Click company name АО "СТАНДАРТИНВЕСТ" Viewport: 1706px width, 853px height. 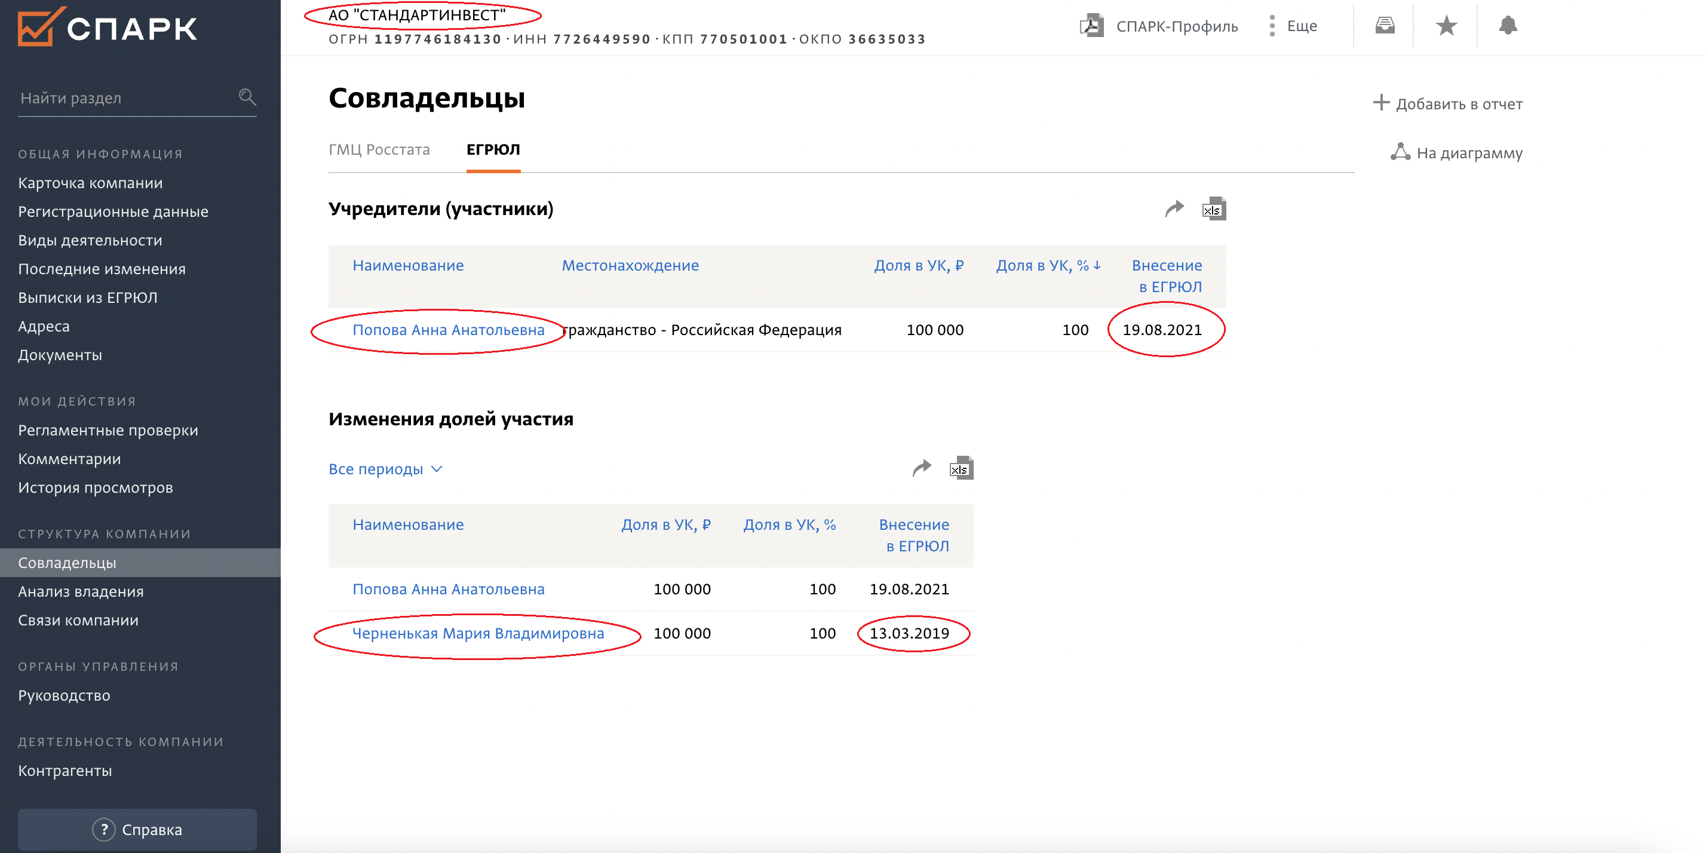coord(417,16)
